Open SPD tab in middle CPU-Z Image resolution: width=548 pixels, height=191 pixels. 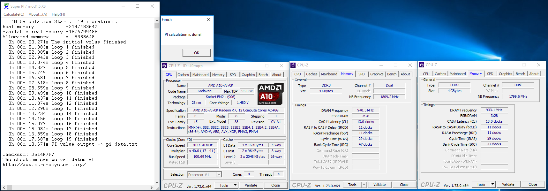pos(362,74)
